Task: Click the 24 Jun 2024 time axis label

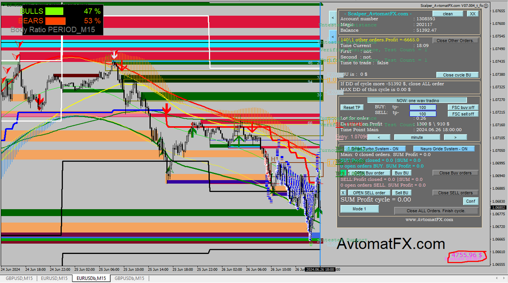Action: (11, 270)
